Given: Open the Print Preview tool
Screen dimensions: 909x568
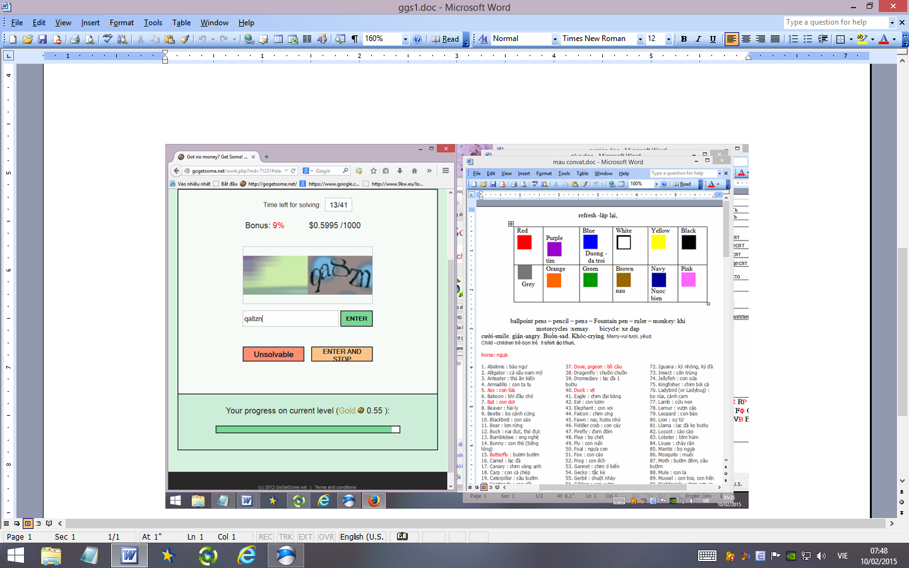Looking at the screenshot, I should pyautogui.click(x=90, y=39).
